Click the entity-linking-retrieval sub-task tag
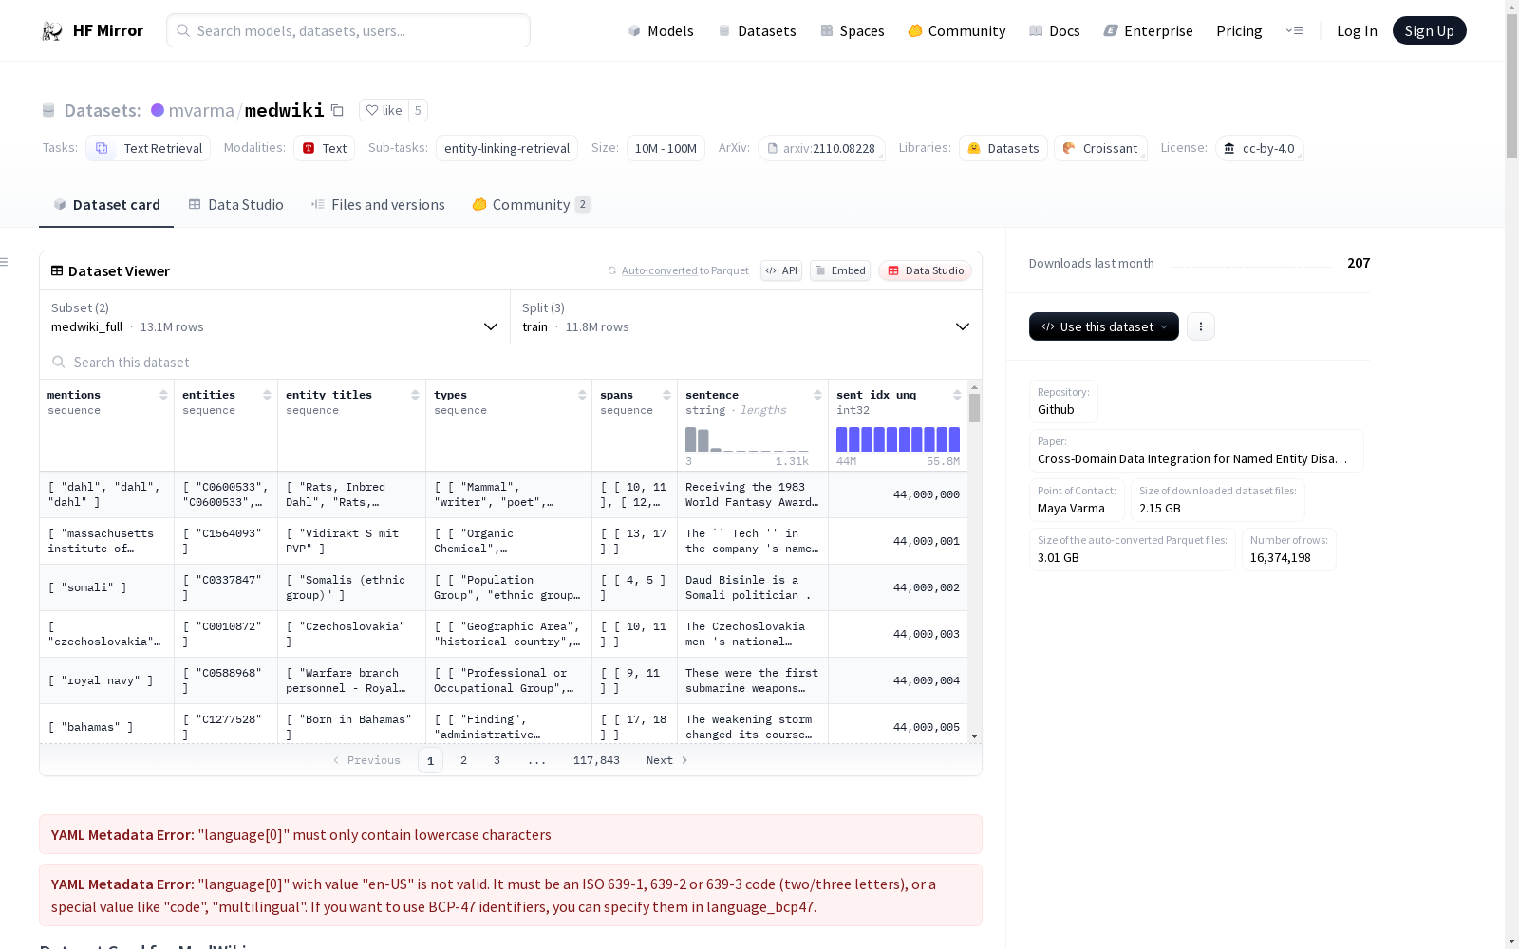The image size is (1519, 949). pos(507,148)
